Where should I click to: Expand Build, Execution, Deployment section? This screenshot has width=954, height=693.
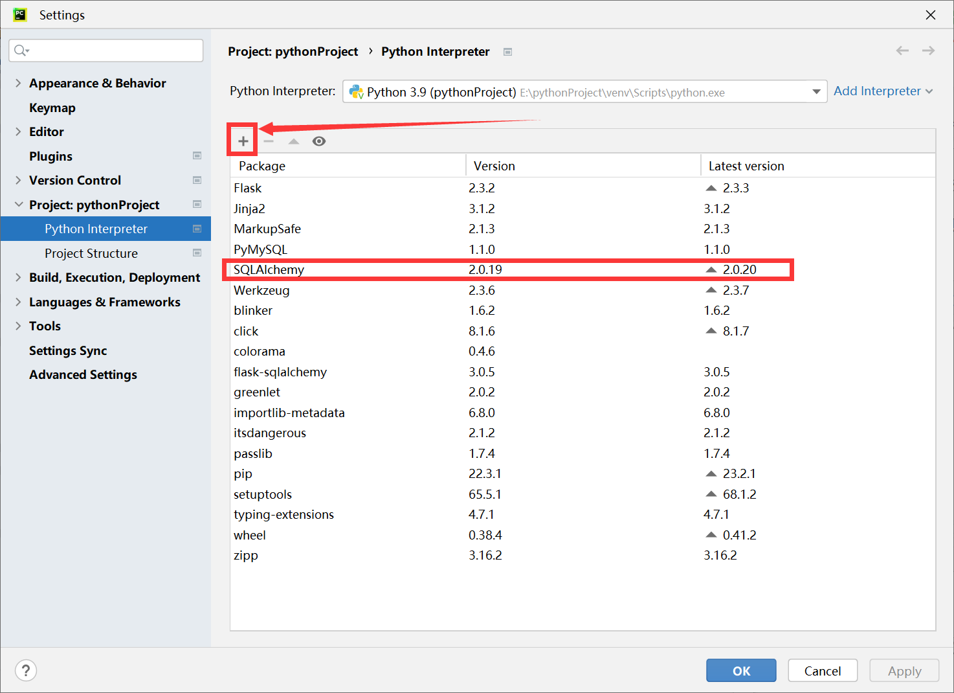pos(18,277)
